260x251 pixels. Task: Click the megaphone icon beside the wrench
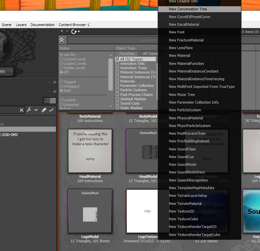click(36, 110)
